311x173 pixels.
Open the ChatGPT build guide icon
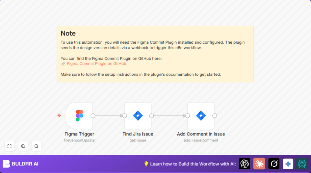click(x=244, y=164)
